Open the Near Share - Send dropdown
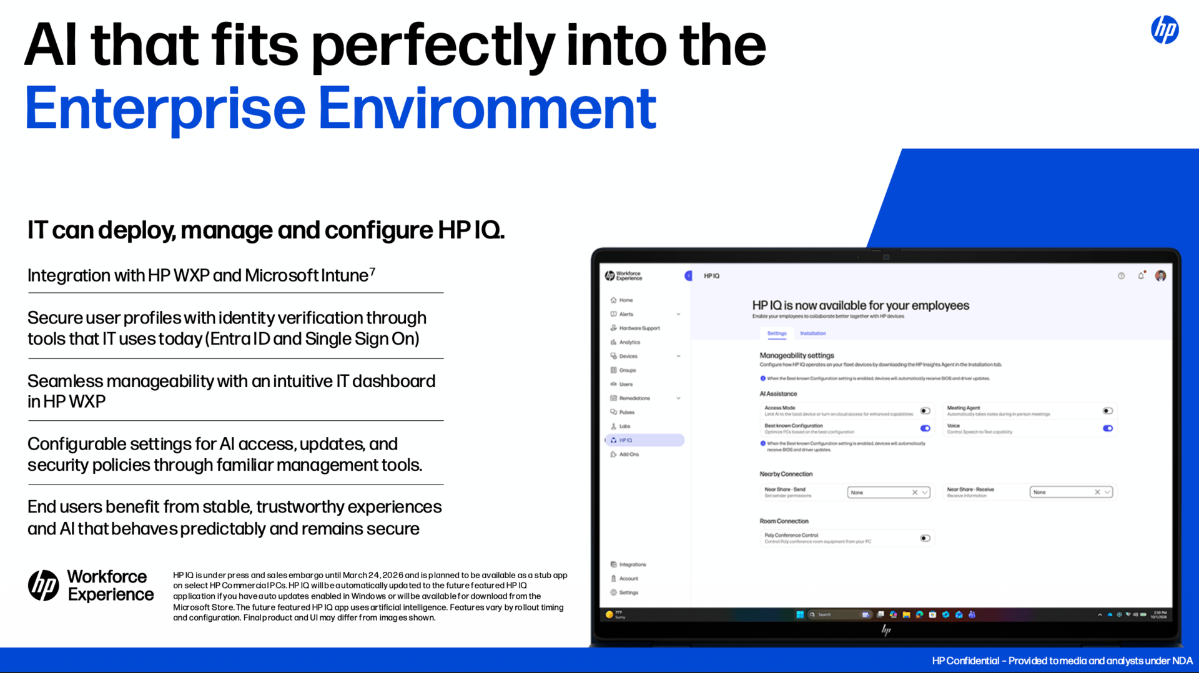 point(889,492)
